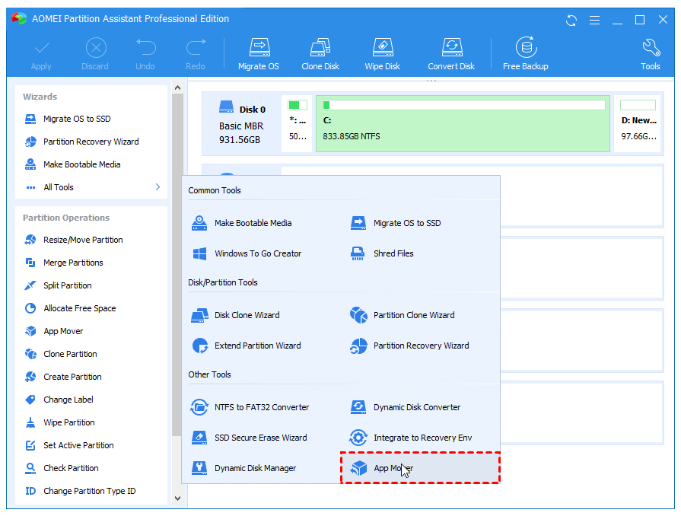Launch Partition Recovery Wizard from popup menu

coord(409,346)
